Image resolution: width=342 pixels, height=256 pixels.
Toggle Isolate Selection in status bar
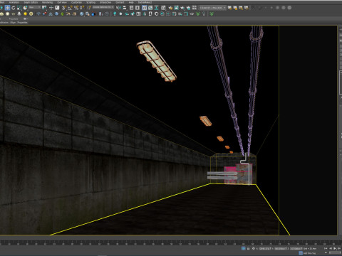click(x=243, y=248)
